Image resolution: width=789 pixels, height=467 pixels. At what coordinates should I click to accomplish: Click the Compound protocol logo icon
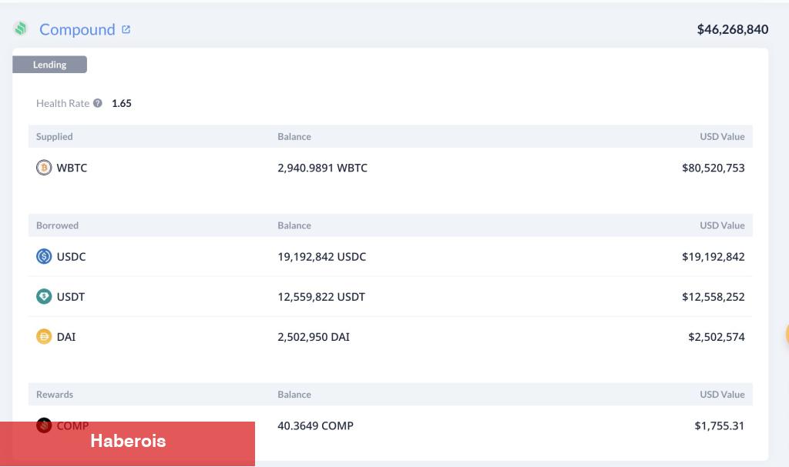(x=21, y=29)
